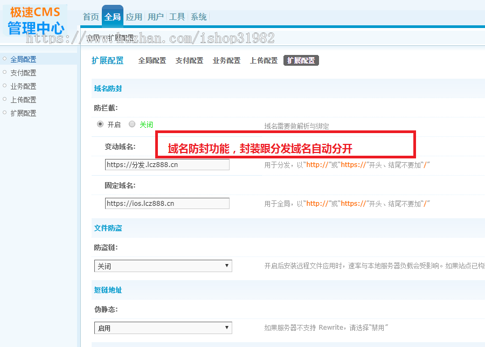Select the 开启 radio button
The image size is (485, 347).
(x=100, y=124)
